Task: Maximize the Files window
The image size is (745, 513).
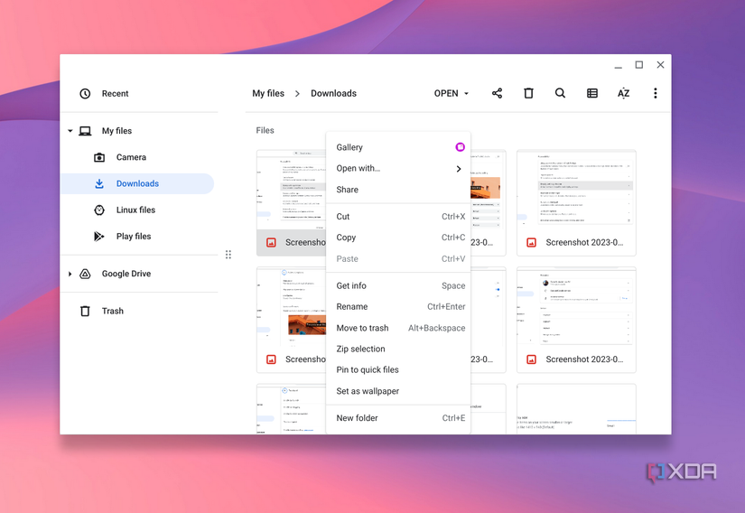Action: click(x=639, y=65)
